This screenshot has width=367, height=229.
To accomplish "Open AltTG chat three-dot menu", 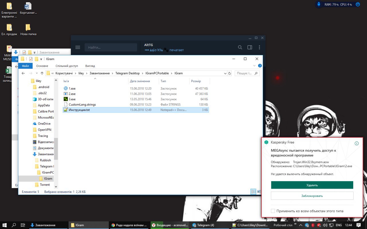I will (x=259, y=47).
